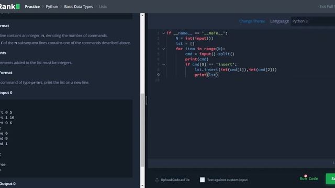Go to the Python breadcrumb
The height and width of the screenshot is (188, 335).
(x=52, y=7)
